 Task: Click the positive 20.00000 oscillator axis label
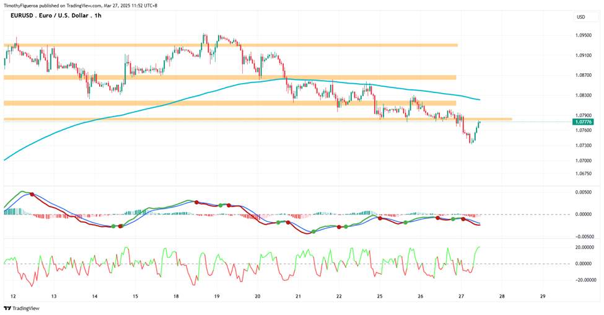point(584,247)
